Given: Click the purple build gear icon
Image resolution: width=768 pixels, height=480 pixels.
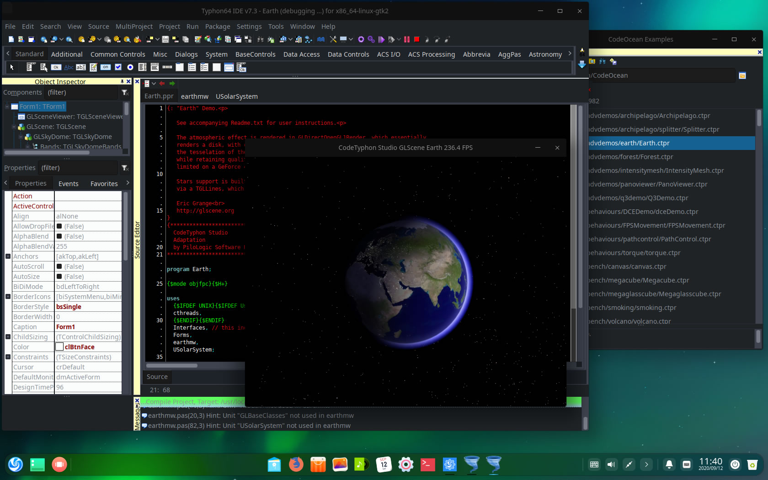Looking at the screenshot, I should coord(361,40).
